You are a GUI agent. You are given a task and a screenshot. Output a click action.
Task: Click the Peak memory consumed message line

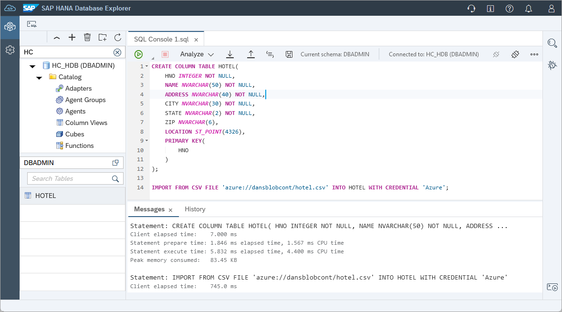184,260
